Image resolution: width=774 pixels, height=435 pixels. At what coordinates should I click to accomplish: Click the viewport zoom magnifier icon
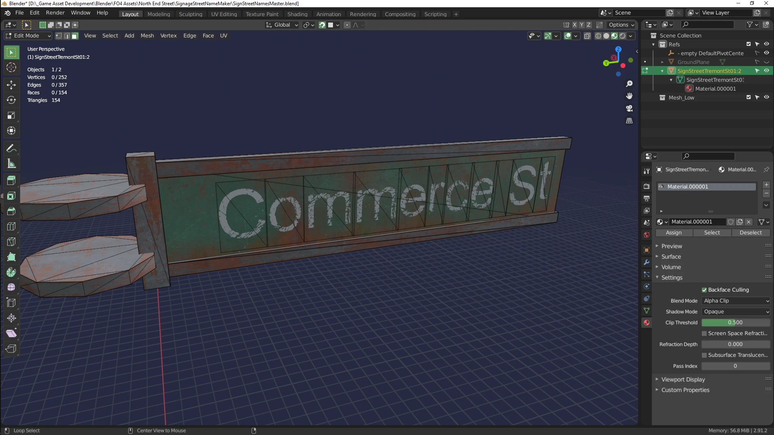pos(629,84)
